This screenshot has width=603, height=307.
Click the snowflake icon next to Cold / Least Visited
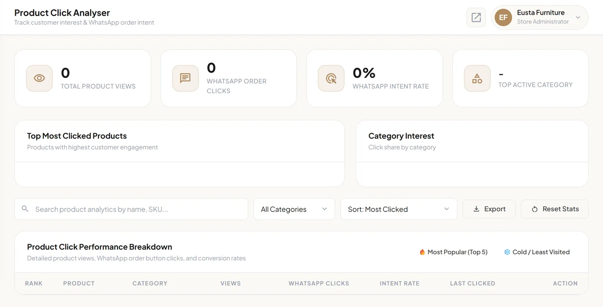tap(507, 252)
